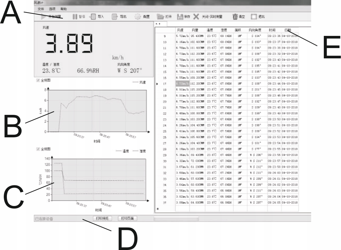Click the 导出 export icon
Screen dimensions: 341x250
(x=115, y=17)
